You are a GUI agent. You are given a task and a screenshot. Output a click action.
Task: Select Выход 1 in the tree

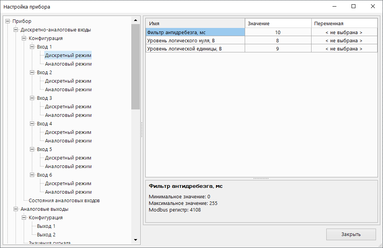(46, 226)
